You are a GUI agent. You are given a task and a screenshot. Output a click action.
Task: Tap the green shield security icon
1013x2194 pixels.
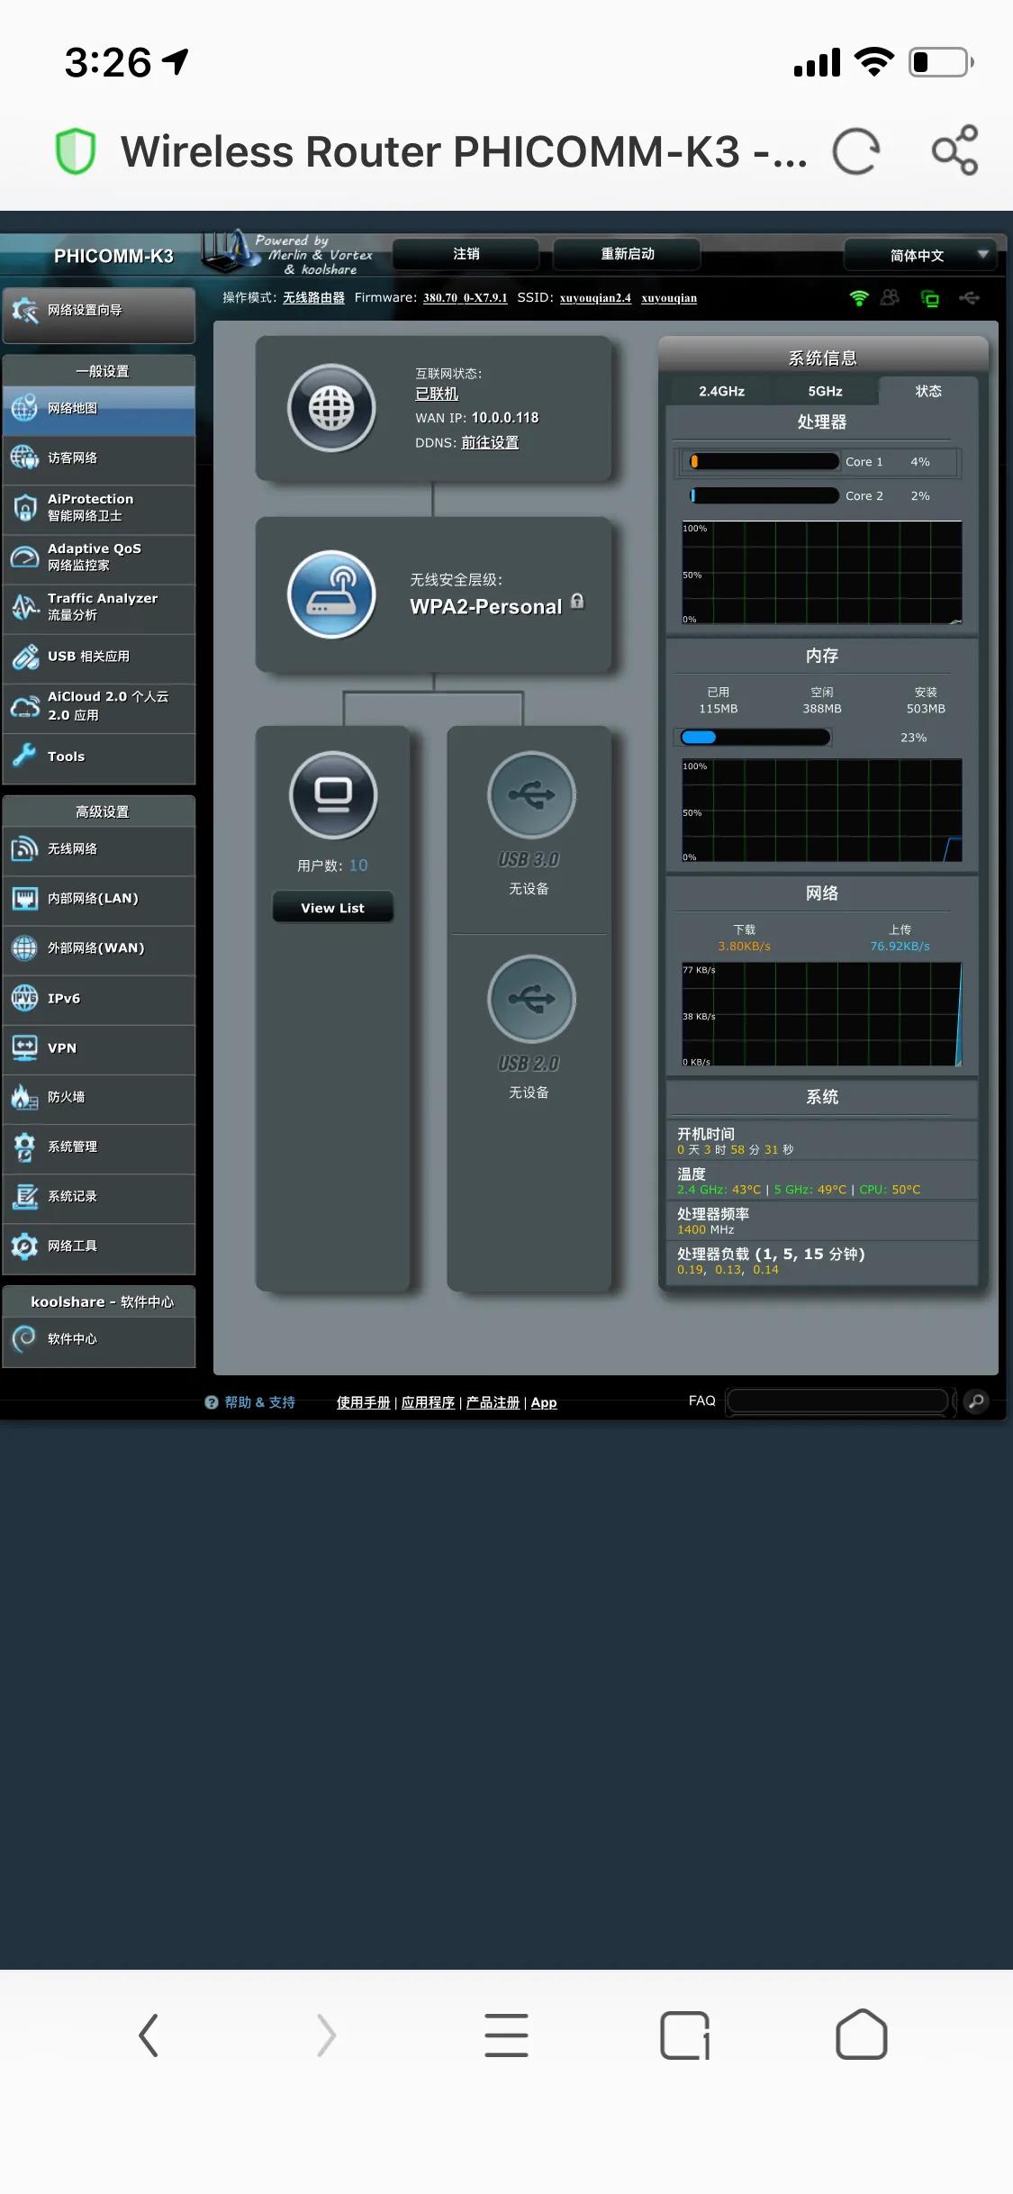[76, 150]
